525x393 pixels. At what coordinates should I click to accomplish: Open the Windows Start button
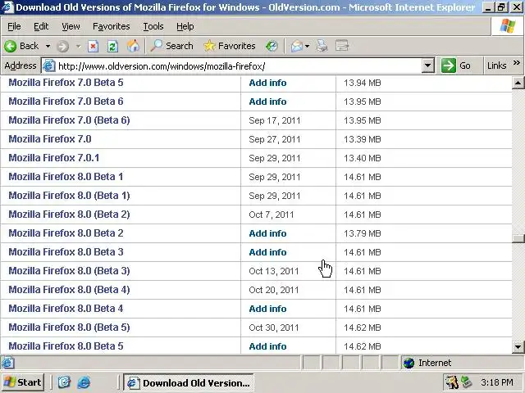[23, 382]
